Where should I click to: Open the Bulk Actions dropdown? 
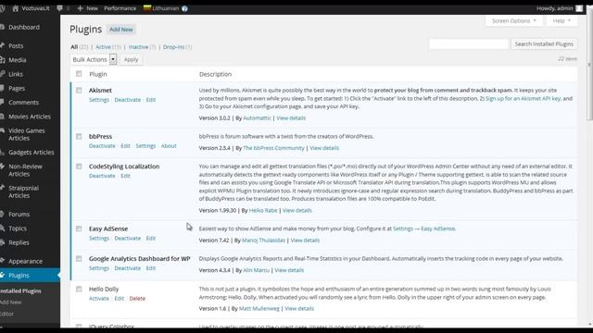click(94, 59)
